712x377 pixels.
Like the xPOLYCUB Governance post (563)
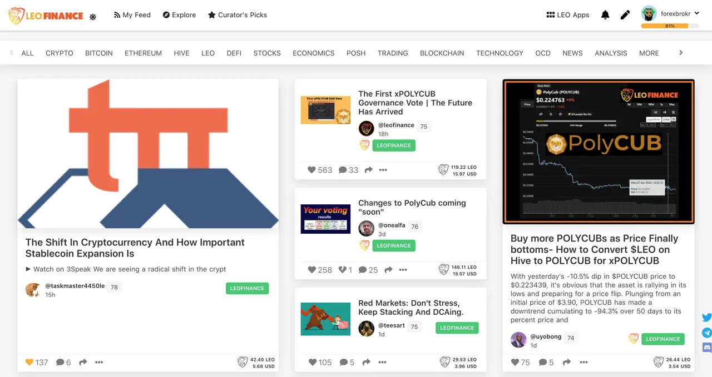click(x=311, y=170)
